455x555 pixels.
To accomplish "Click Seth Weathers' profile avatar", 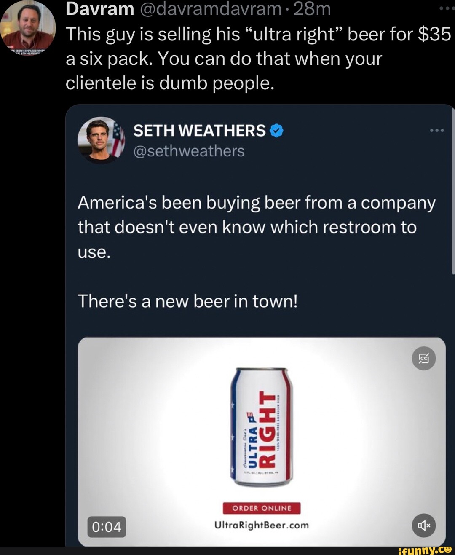I will pyautogui.click(x=101, y=140).
